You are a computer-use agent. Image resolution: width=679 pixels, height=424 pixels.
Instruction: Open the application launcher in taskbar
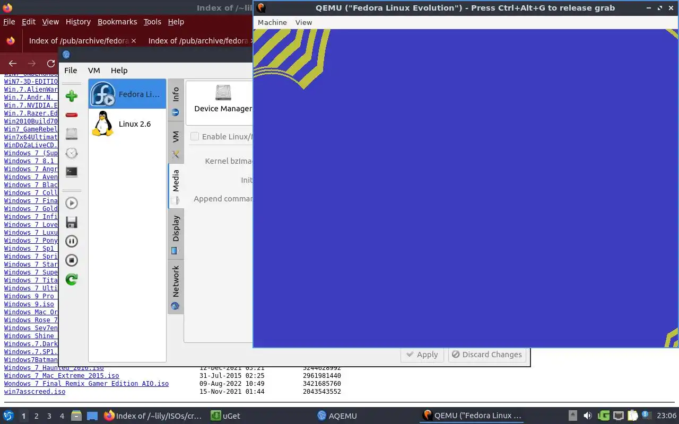(8, 416)
